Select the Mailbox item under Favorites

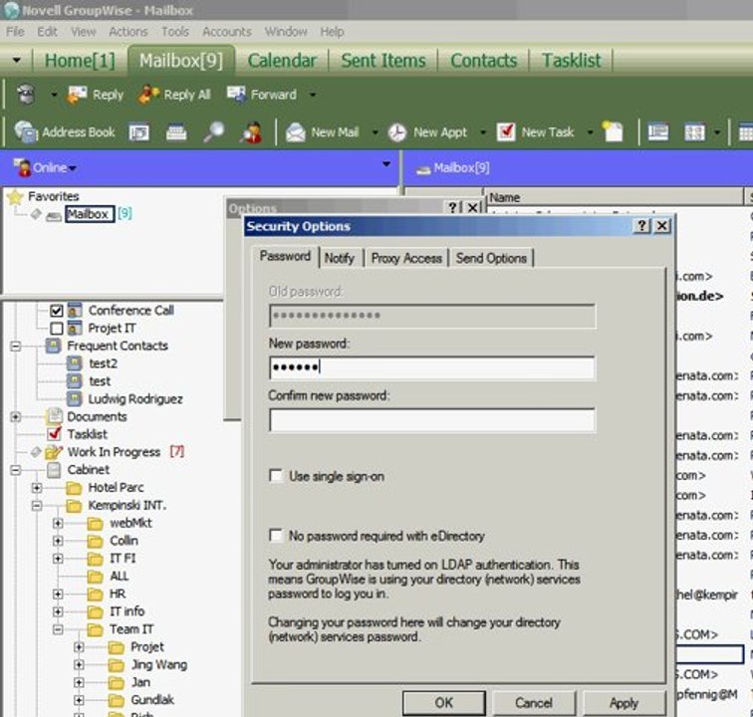[x=89, y=214]
